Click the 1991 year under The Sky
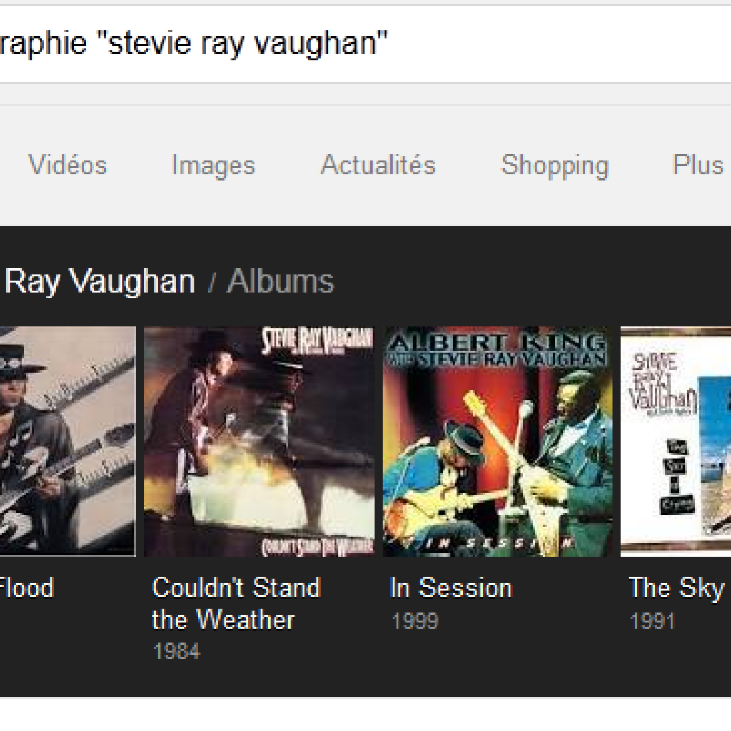This screenshot has width=731, height=731. point(652,620)
